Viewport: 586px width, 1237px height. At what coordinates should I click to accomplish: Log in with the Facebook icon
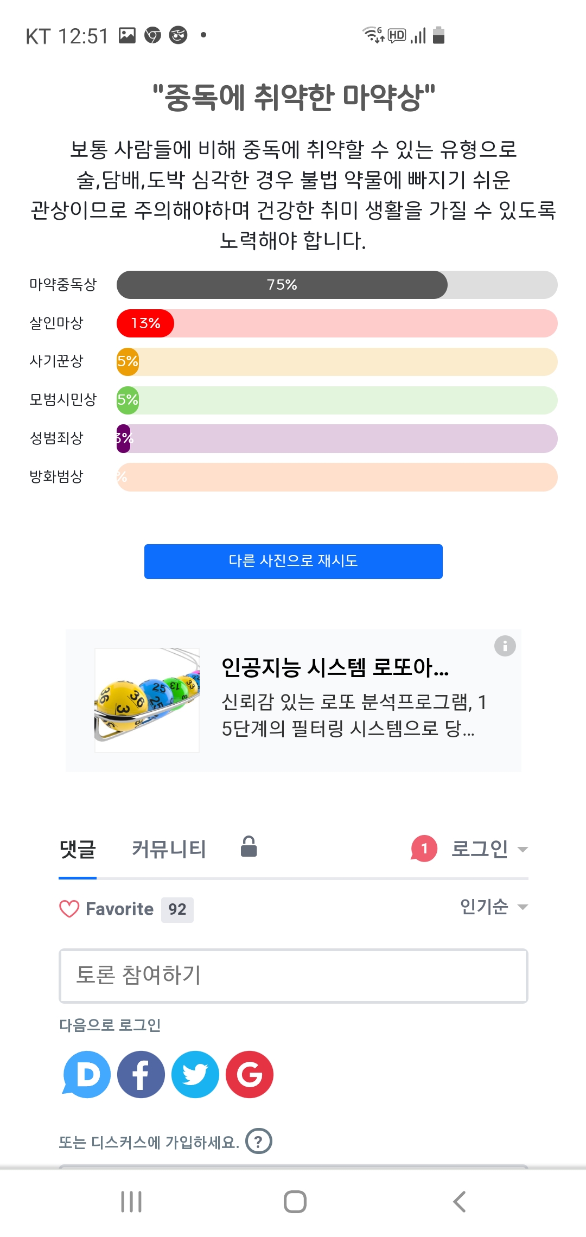[x=141, y=1074]
